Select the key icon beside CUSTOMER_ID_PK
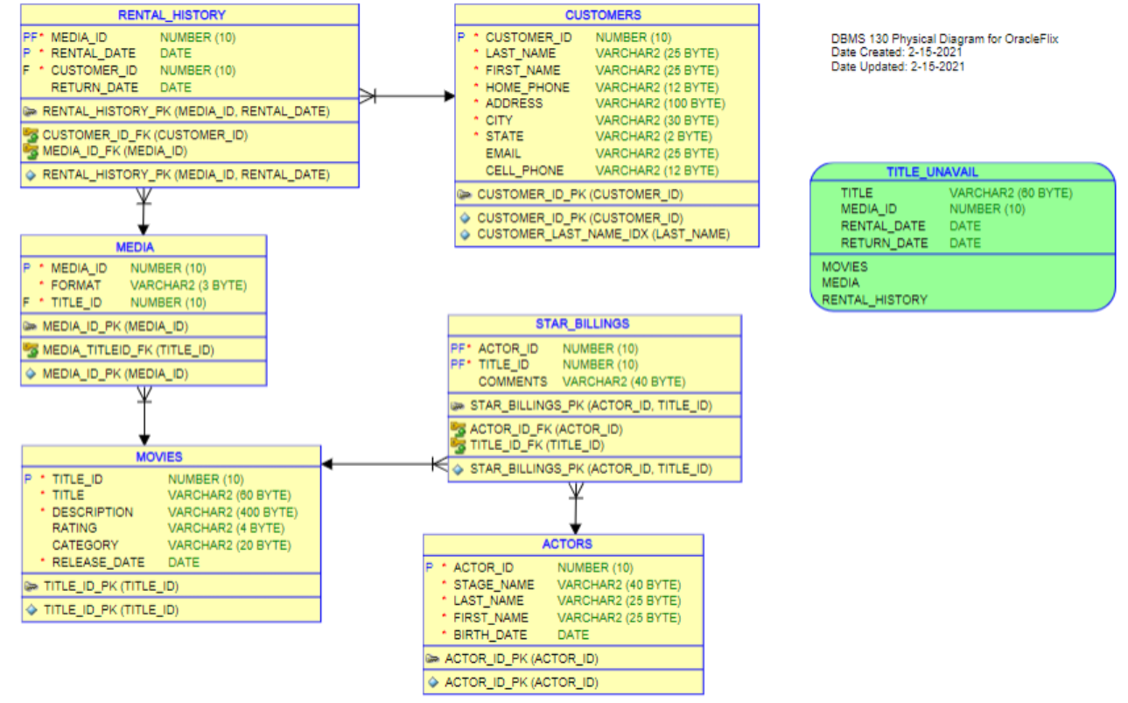This screenshot has width=1128, height=703. (x=466, y=193)
